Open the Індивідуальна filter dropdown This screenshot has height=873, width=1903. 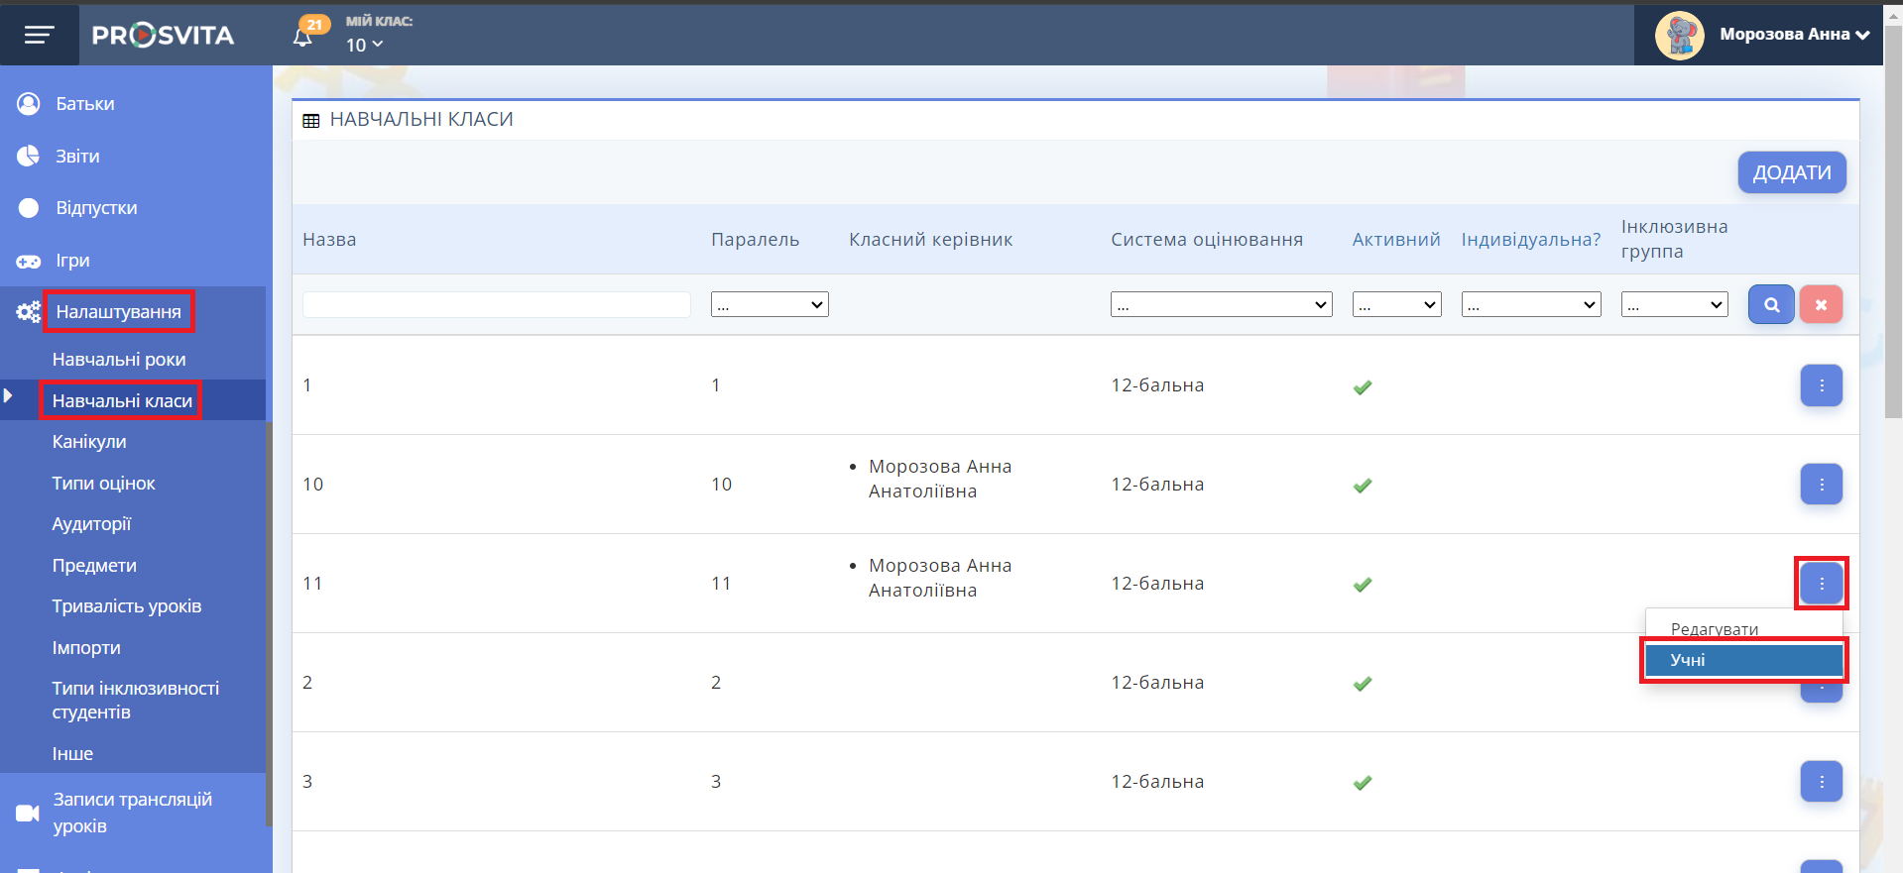1530,305
